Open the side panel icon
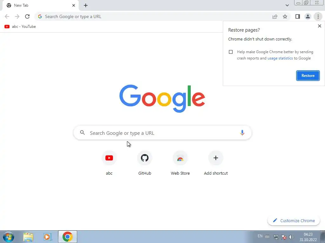Image resolution: width=325 pixels, height=243 pixels. (298, 16)
